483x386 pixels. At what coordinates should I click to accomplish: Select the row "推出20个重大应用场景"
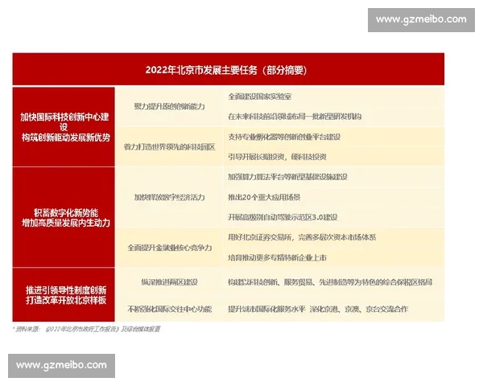334,197
